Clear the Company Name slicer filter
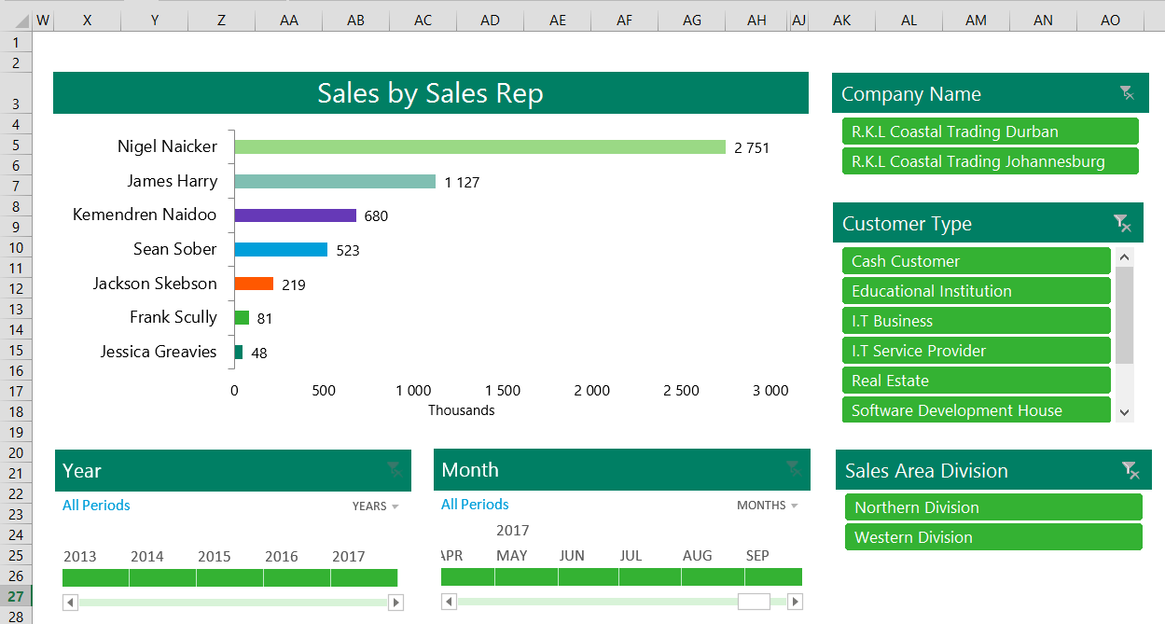 1127,92
